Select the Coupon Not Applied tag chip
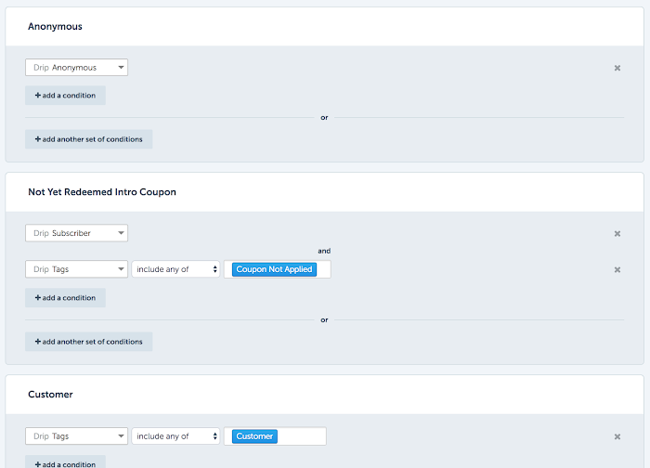The image size is (650, 468). (x=274, y=269)
